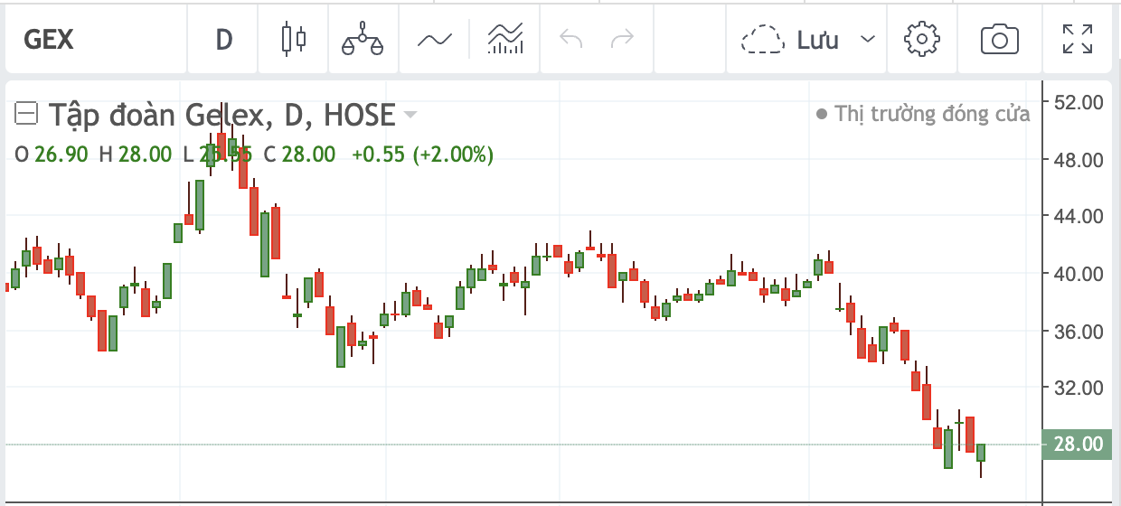Expand the arrow next to HOSE title
Screen dimensions: 1121x506
(410, 115)
